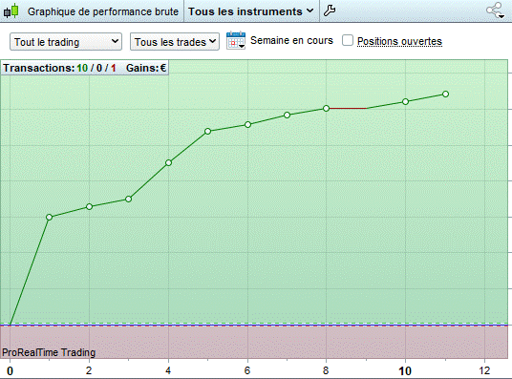Click the data point at trade 1
512x379 pixels.
49,217
